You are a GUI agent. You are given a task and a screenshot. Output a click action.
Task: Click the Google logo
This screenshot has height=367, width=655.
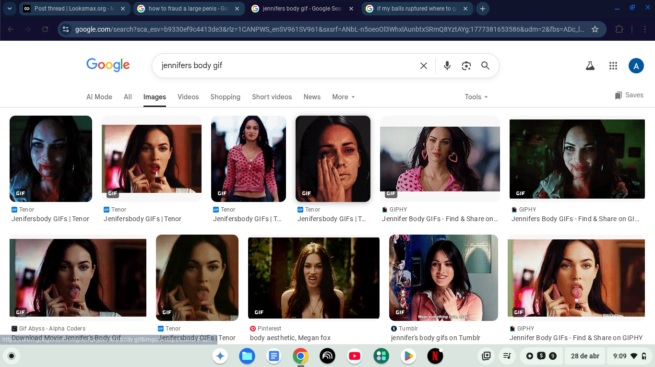click(108, 65)
